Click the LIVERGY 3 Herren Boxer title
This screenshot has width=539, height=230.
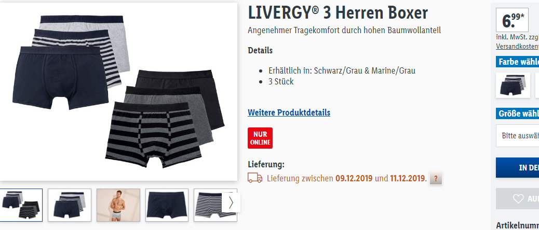pyautogui.click(x=338, y=13)
